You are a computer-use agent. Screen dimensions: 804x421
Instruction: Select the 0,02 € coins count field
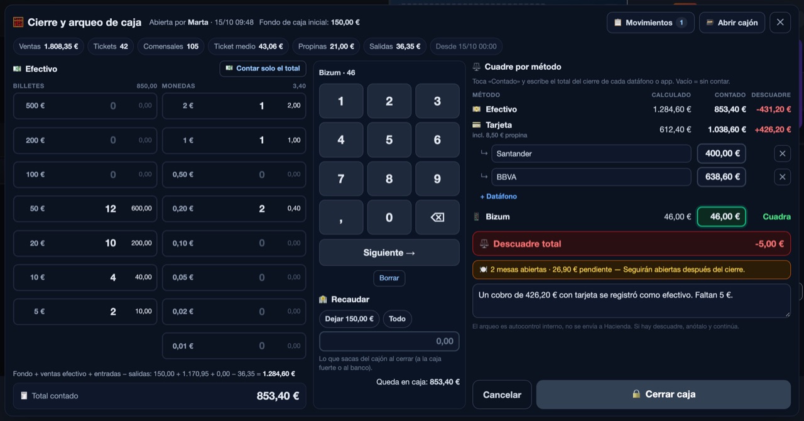point(234,311)
